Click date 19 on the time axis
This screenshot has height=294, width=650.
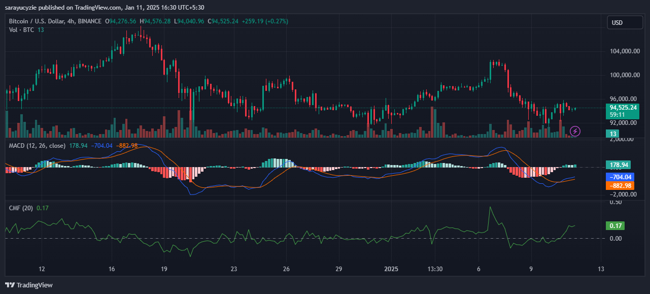[x=164, y=269]
